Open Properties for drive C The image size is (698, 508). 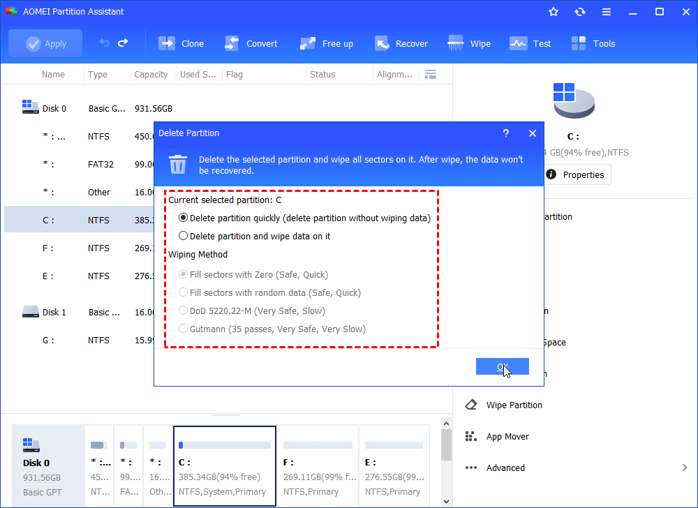(x=577, y=174)
